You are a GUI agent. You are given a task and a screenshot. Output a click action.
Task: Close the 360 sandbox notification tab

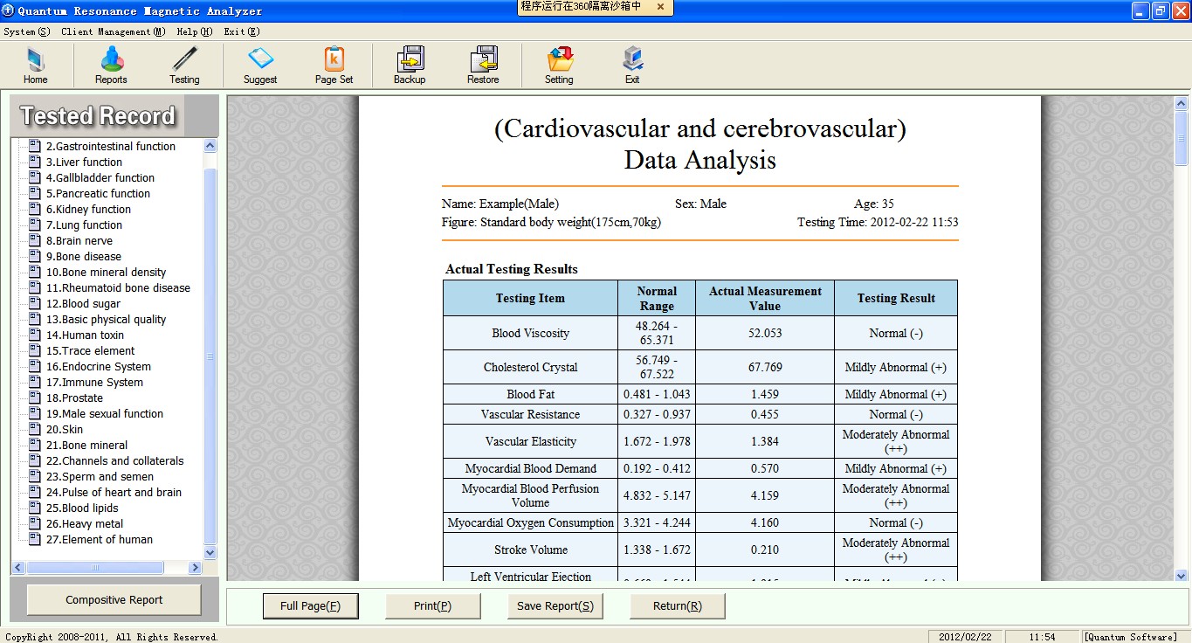pyautogui.click(x=660, y=6)
